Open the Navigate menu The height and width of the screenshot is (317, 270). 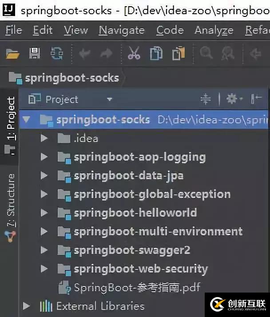121,30
